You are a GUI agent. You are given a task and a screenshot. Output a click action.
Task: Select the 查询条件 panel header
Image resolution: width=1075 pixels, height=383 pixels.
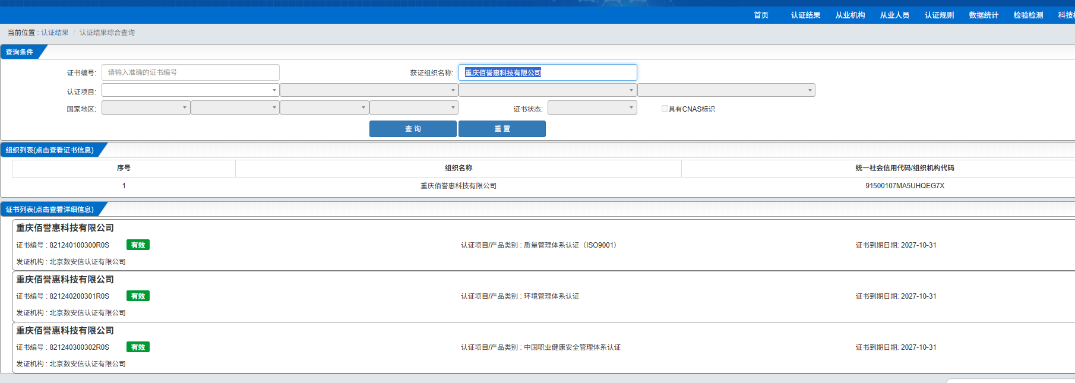click(20, 52)
